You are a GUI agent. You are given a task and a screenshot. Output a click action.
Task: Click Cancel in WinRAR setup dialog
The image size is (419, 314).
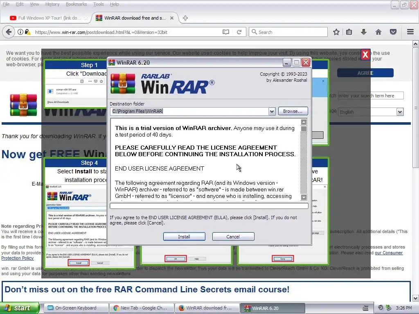(x=233, y=237)
